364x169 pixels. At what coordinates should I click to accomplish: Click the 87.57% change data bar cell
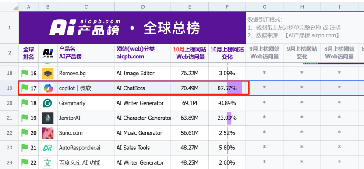pos(227,88)
